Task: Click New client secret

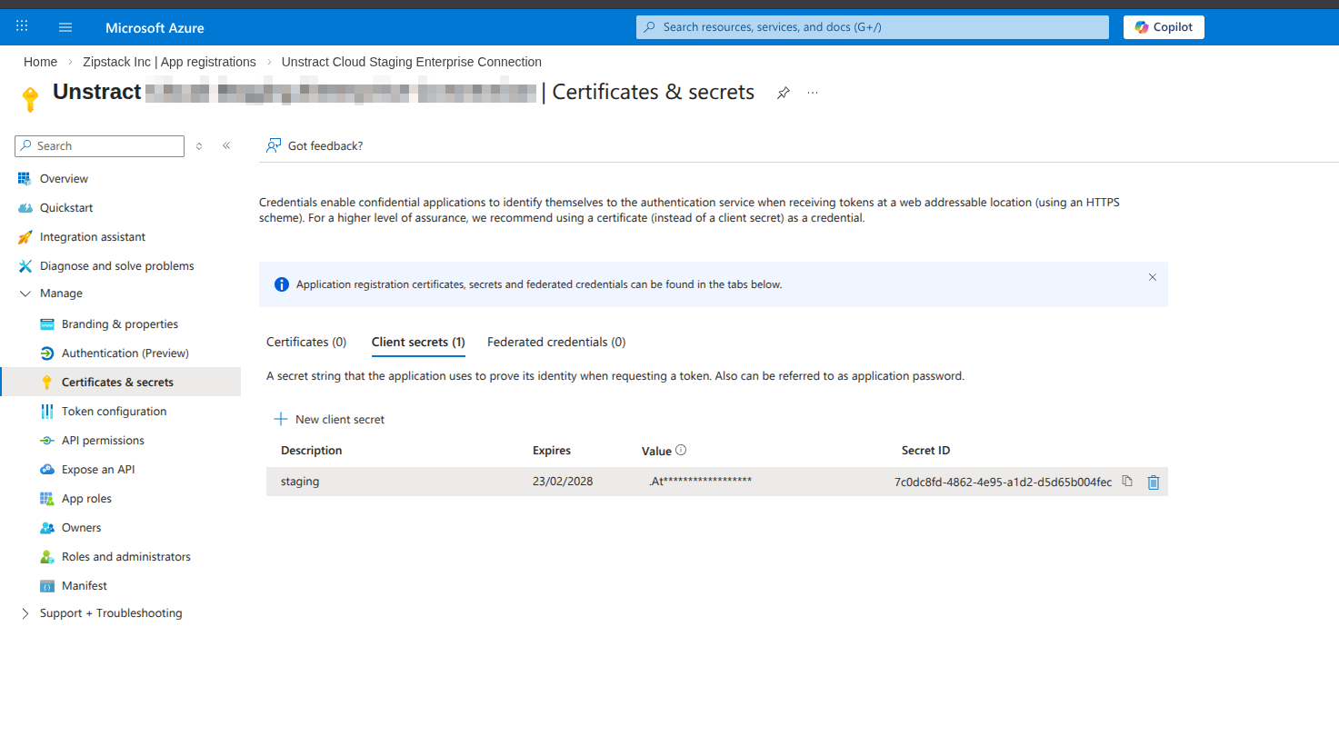Action: point(330,419)
